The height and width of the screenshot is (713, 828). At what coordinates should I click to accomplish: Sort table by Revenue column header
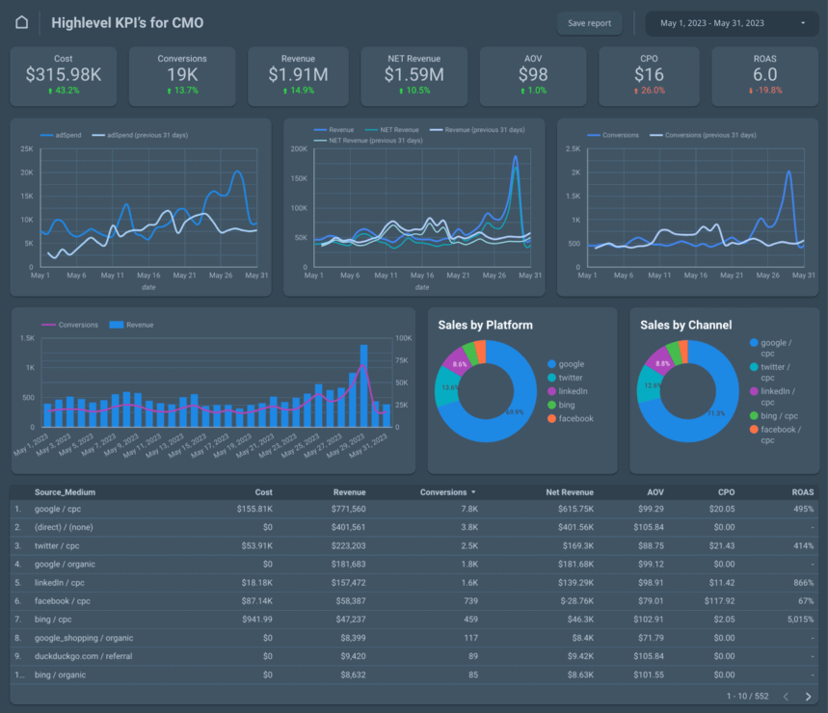coord(349,491)
